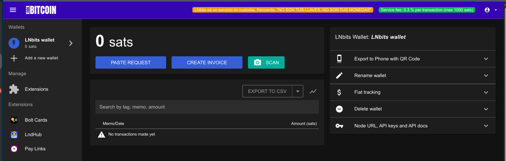Expand Node URL, API keys and API docs
The width and height of the screenshot is (506, 161).
[413, 126]
